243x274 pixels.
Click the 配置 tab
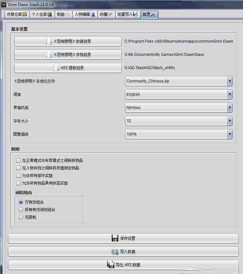(x=149, y=14)
